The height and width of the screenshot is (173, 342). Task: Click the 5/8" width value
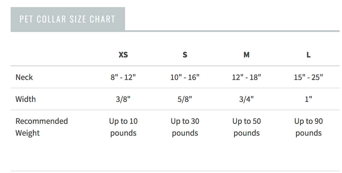[x=185, y=99]
